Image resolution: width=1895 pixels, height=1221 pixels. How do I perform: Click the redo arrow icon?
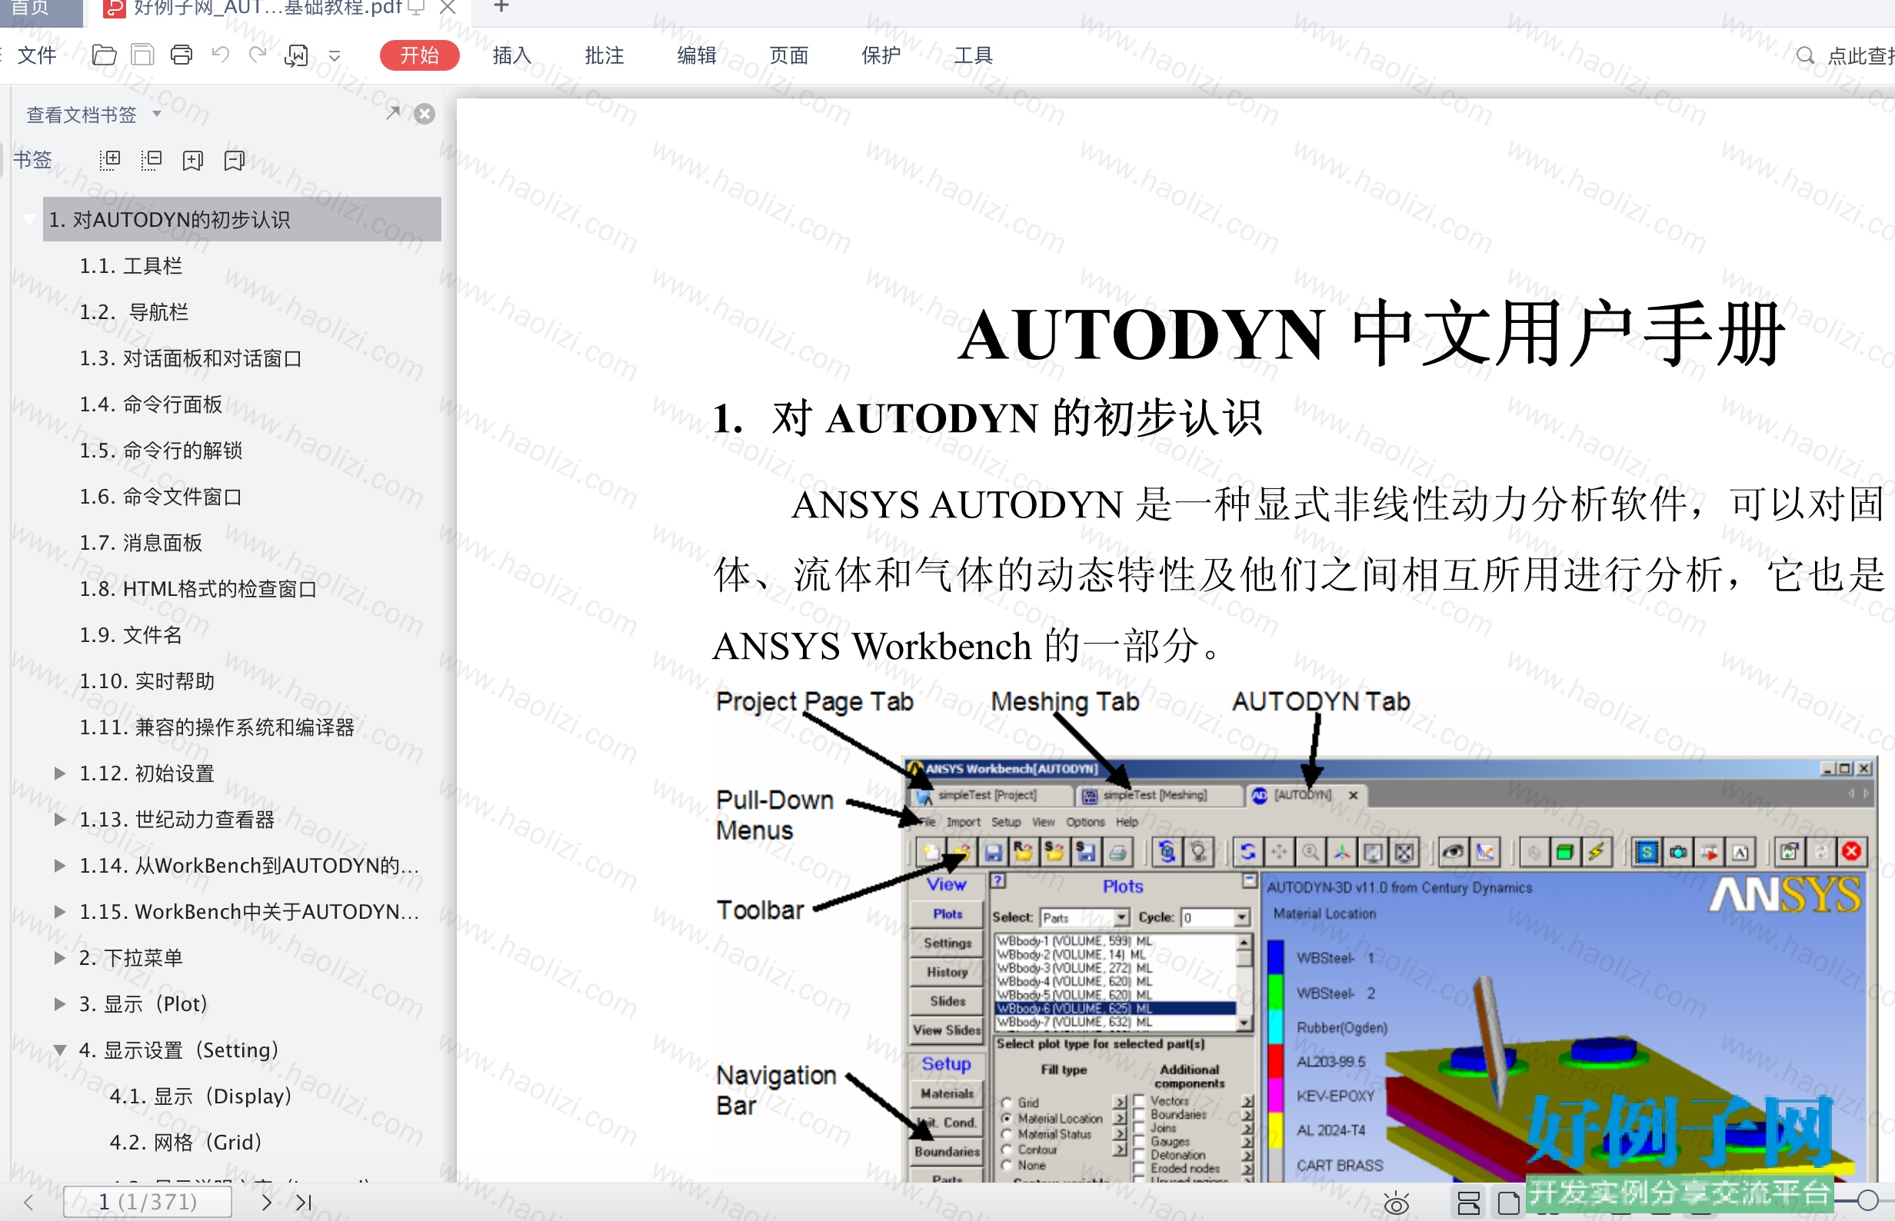coord(258,55)
